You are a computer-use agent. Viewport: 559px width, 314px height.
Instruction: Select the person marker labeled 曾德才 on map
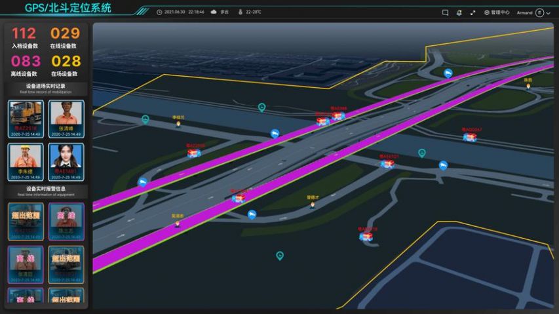click(313, 205)
